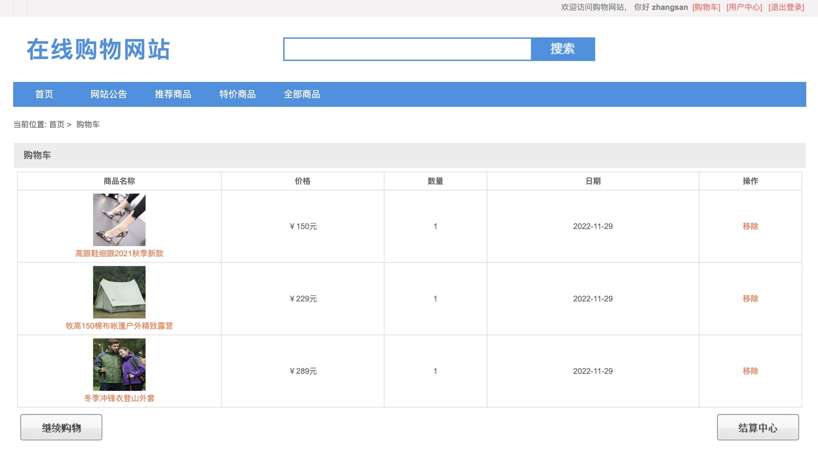Click 退出登录 to log out
Screen dimensions: 818x456
click(x=786, y=7)
